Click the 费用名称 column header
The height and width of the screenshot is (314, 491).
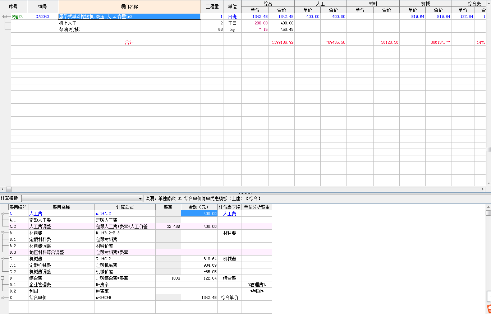(61, 207)
